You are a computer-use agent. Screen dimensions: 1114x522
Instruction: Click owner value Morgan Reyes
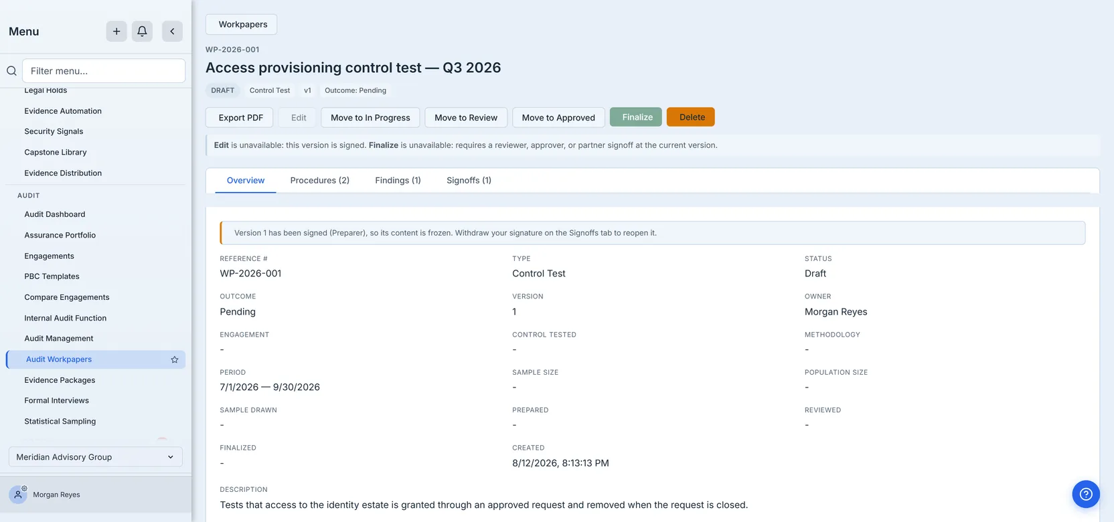click(x=835, y=312)
